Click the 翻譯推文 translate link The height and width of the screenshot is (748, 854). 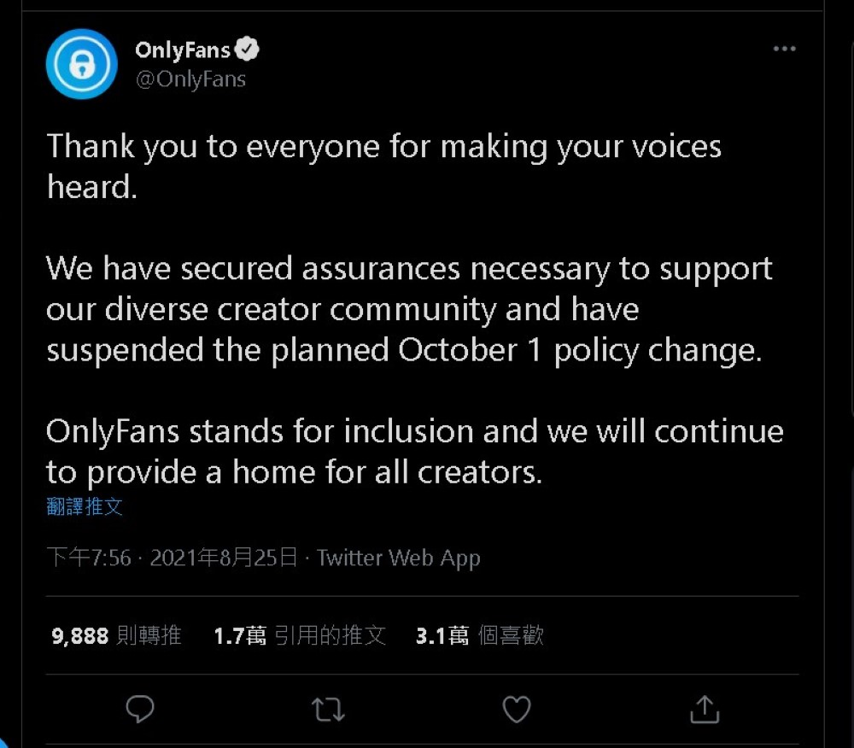(x=85, y=506)
